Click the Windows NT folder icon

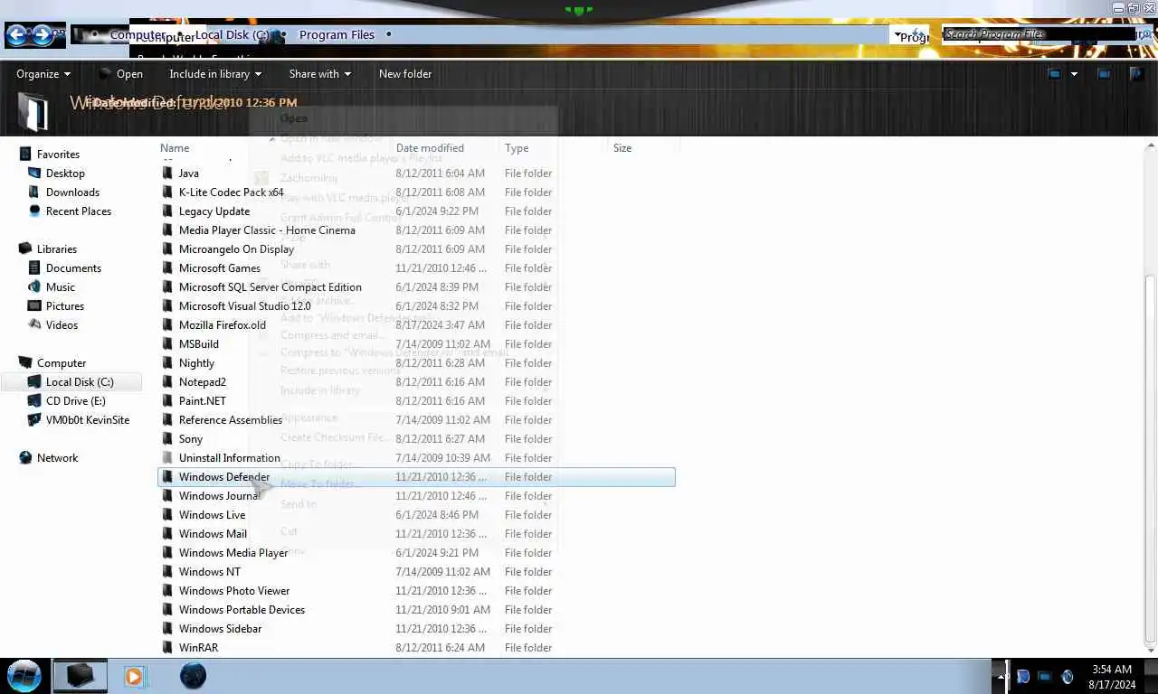167,572
